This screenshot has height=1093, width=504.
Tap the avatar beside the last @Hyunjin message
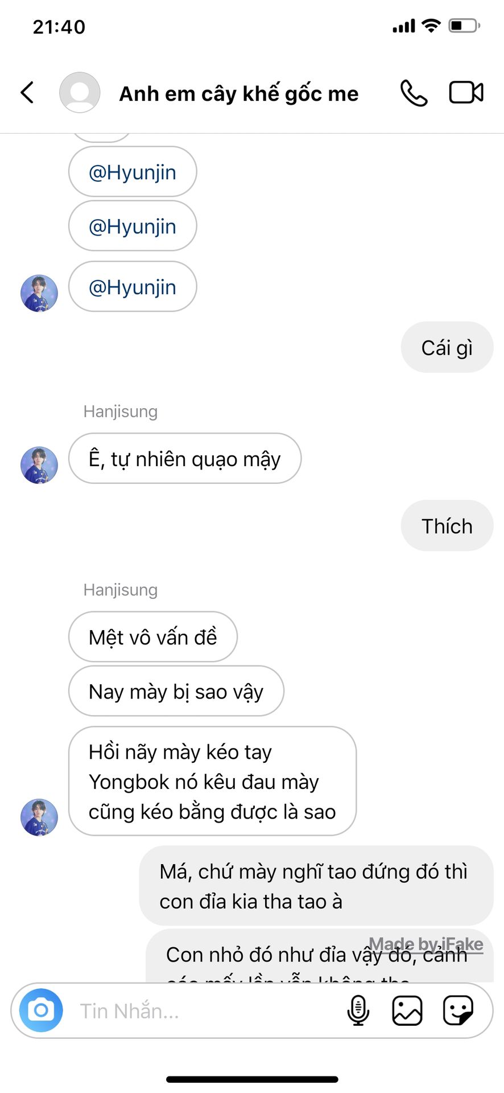(39, 293)
